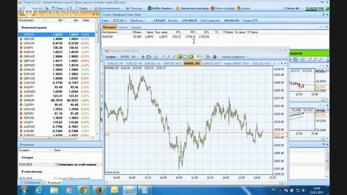Switch to the GBPUSD, M15 chart tab
The image size is (347, 195).
pyautogui.click(x=172, y=63)
